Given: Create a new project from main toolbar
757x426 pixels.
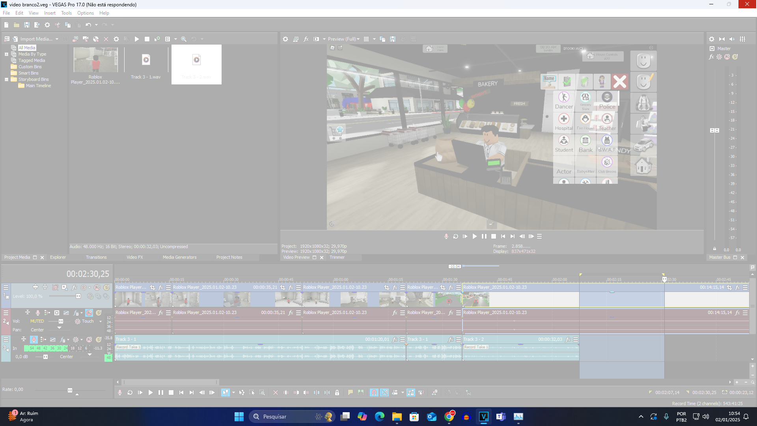Looking at the screenshot, I should [6, 25].
